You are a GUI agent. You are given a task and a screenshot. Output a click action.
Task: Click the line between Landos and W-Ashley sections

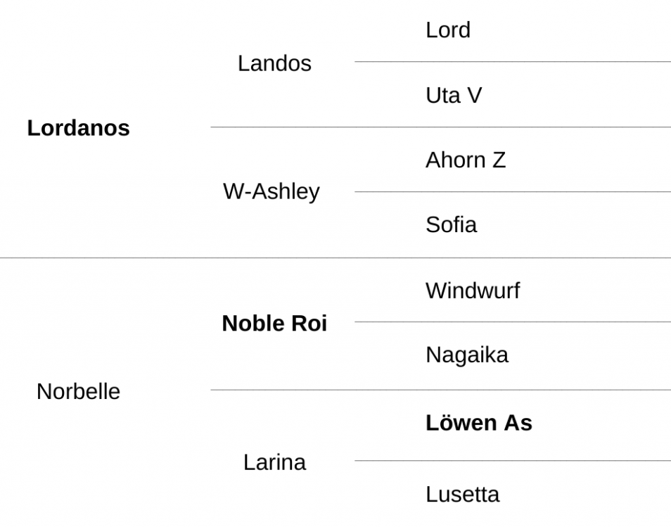click(x=441, y=127)
